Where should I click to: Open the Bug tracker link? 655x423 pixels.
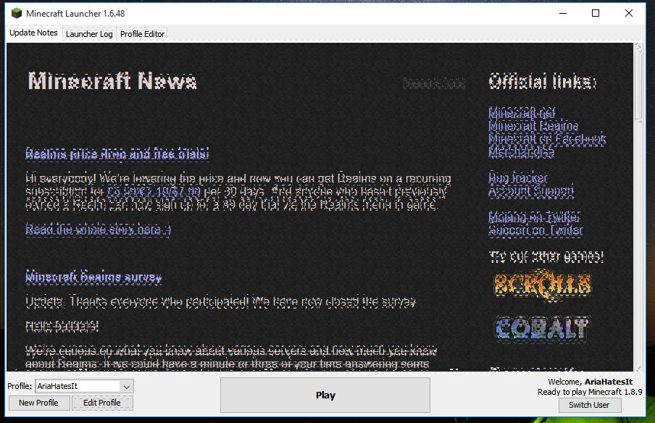(x=518, y=178)
